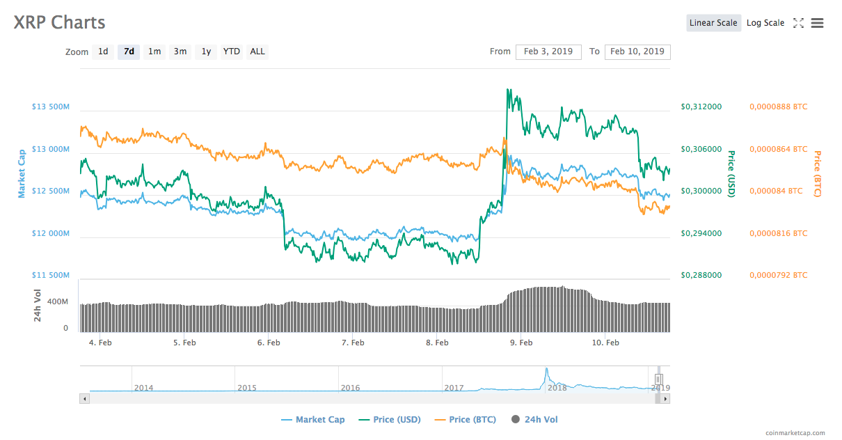842x440 pixels.
Task: Select the 1y zoom range
Action: point(205,52)
